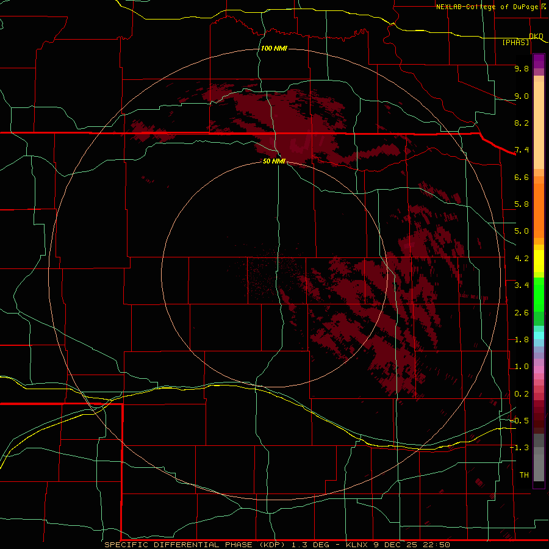Screen dimensions: 549x549
Task: Click the 50 NMI range ring label
Action: coord(274,161)
